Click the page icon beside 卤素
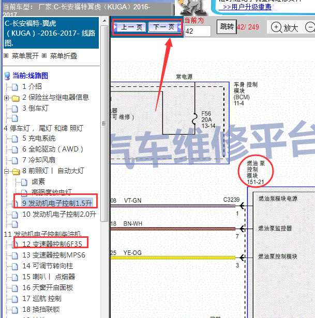 click(24, 182)
